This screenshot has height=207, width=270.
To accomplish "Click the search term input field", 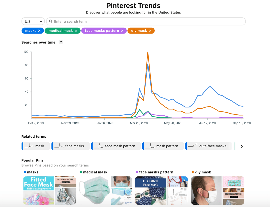I will coord(146,21).
